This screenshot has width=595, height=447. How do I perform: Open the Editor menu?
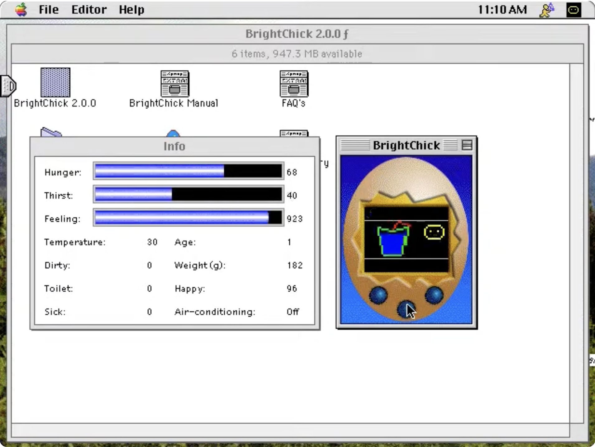[89, 10]
